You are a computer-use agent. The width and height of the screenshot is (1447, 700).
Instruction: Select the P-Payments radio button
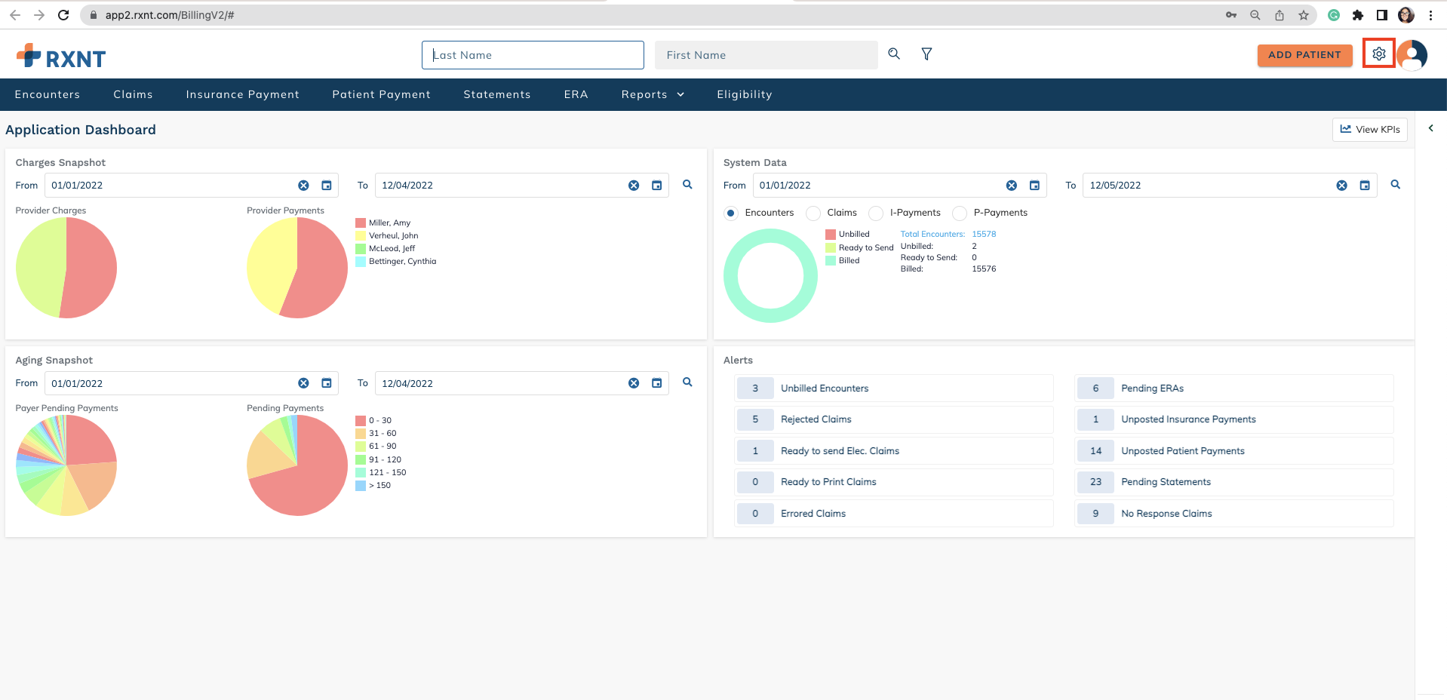pos(960,213)
